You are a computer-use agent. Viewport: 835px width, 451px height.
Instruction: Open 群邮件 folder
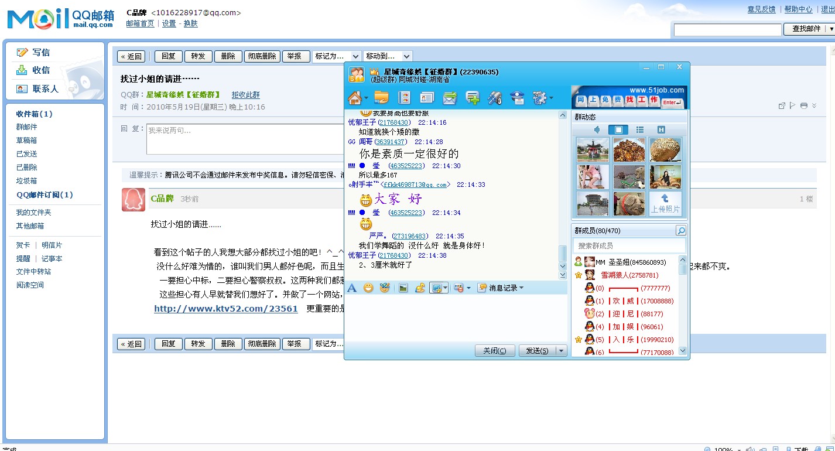(x=26, y=127)
